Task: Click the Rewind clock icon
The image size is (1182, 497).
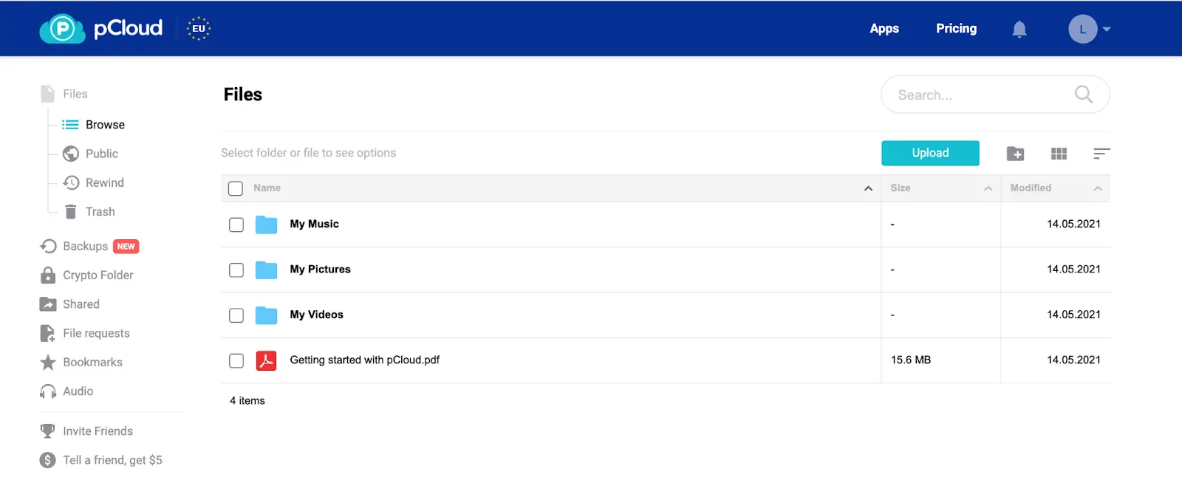Action: coord(71,182)
